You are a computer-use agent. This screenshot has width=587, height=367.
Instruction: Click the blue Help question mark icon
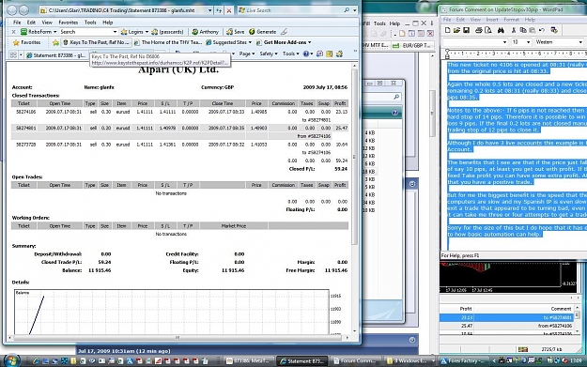307,54
